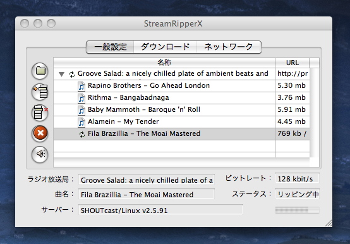Click the 4.45 mb size cell
Screen dimensions: 350x244
[293, 122]
